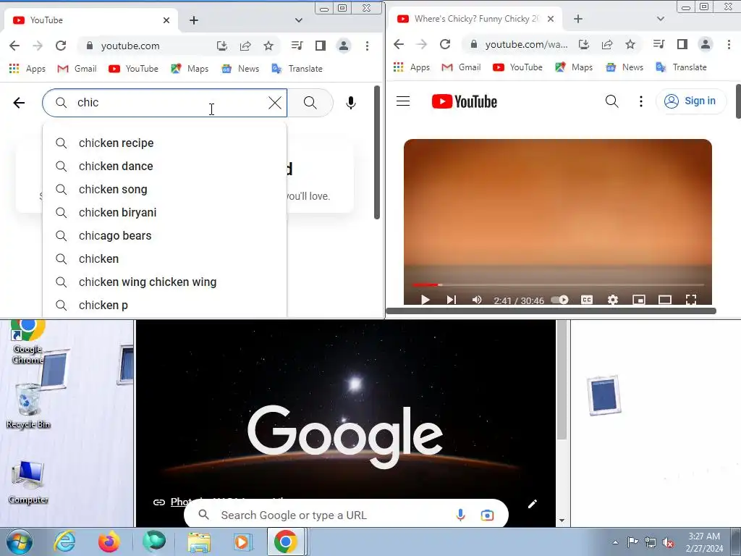Open media control icon in left window toolbar
The width and height of the screenshot is (741, 556).
[297, 46]
